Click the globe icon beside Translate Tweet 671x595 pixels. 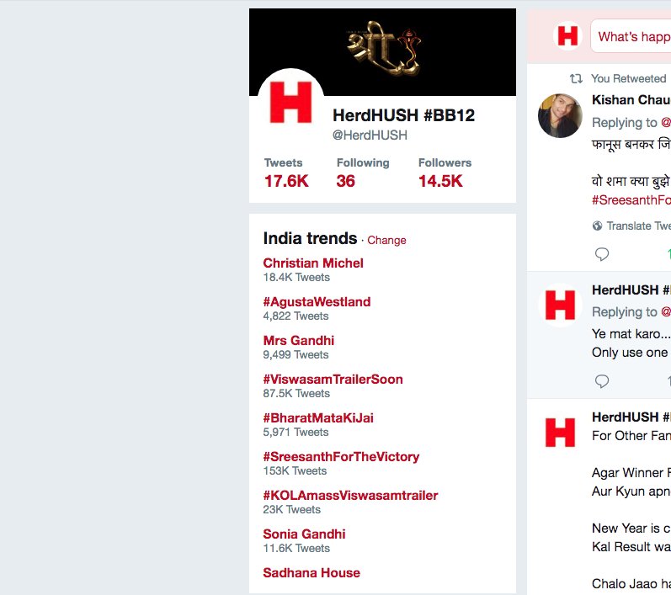pyautogui.click(x=598, y=226)
